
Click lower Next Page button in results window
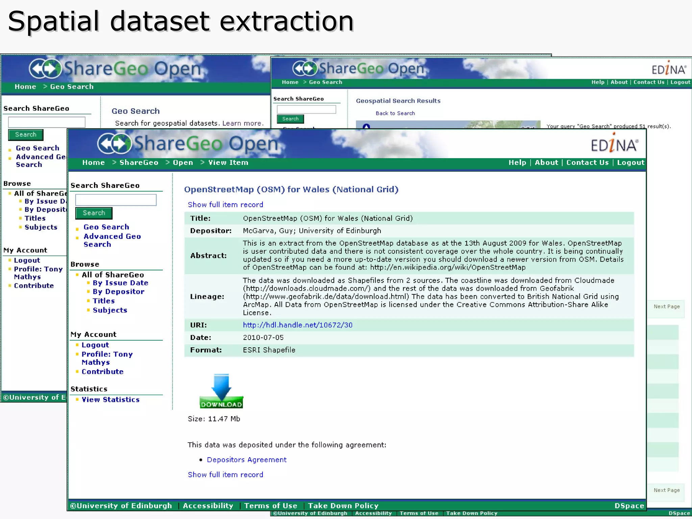click(x=667, y=490)
